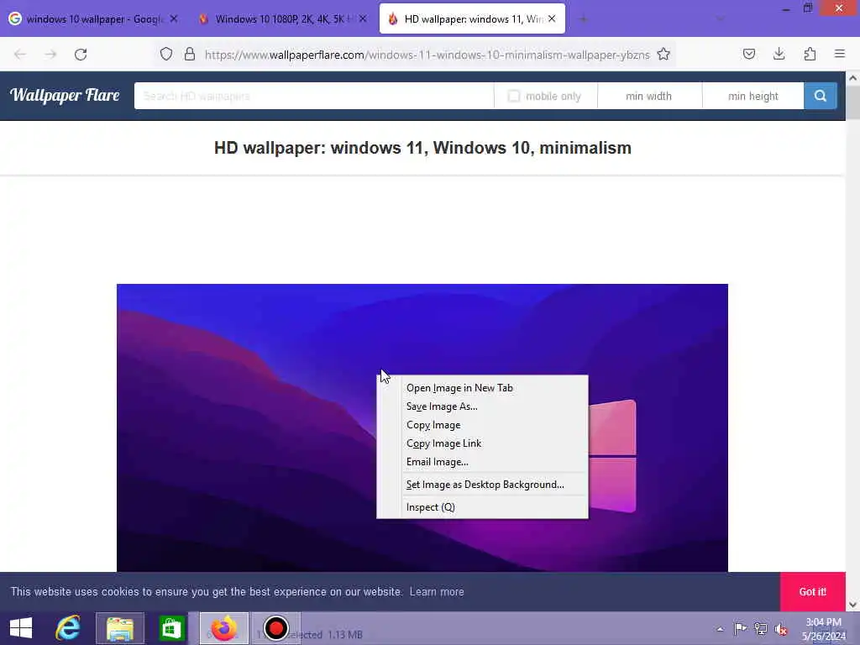Go back with the browser back arrow
The height and width of the screenshot is (645, 860).
20,55
